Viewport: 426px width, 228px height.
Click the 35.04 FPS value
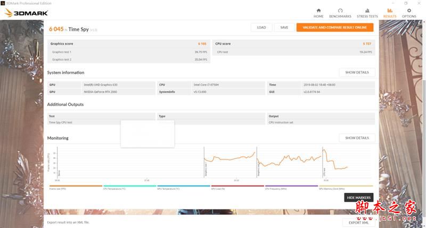click(201, 60)
